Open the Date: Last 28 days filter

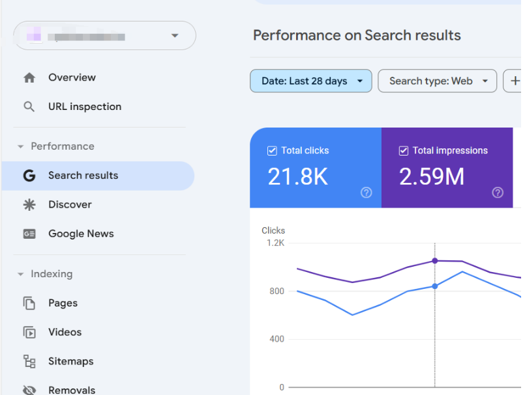310,81
